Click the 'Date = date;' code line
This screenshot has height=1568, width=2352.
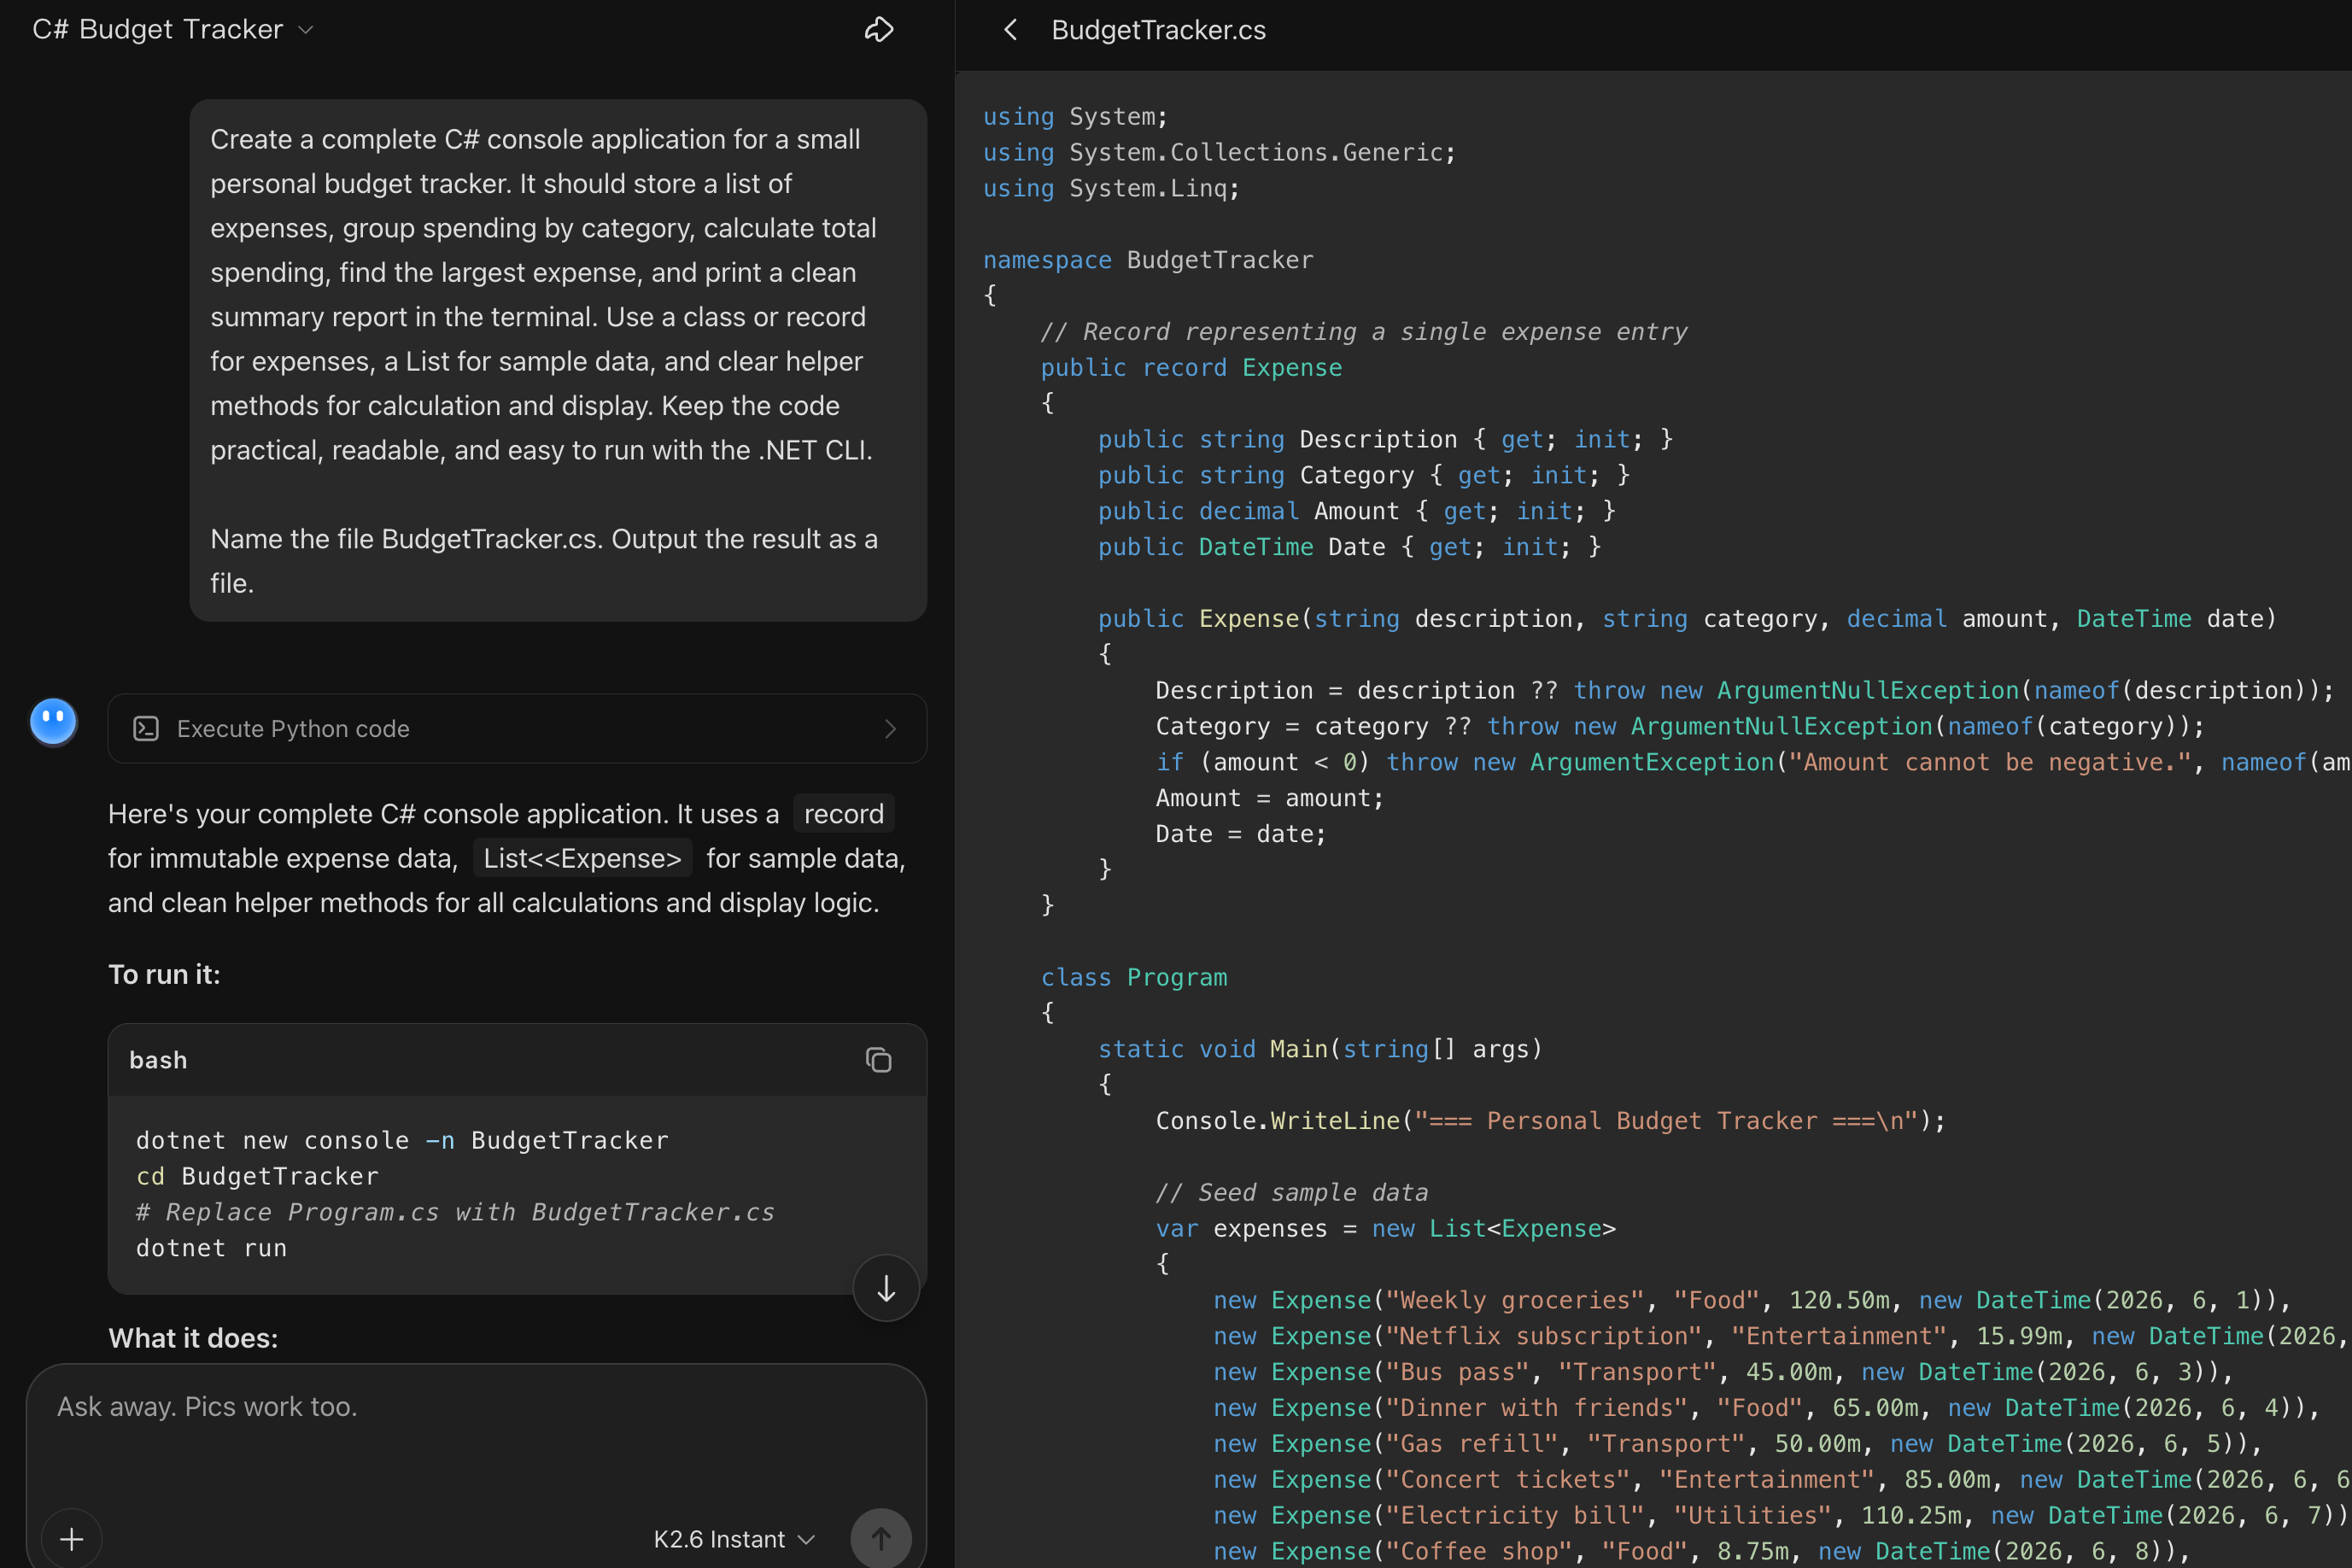(1241, 834)
